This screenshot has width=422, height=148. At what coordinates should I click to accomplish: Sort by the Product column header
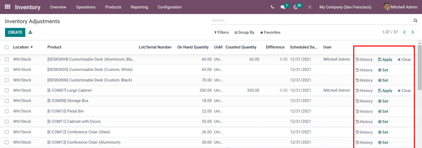click(54, 47)
